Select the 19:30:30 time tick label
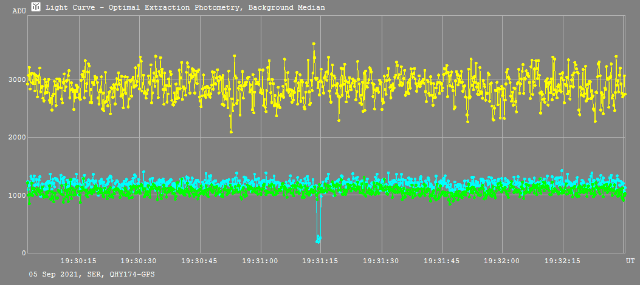640x285 pixels. [140, 261]
